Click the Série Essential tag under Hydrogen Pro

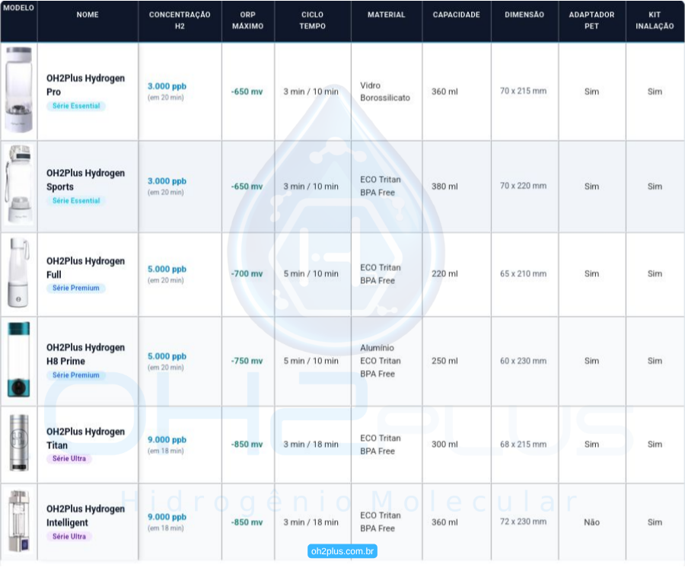tap(76, 106)
